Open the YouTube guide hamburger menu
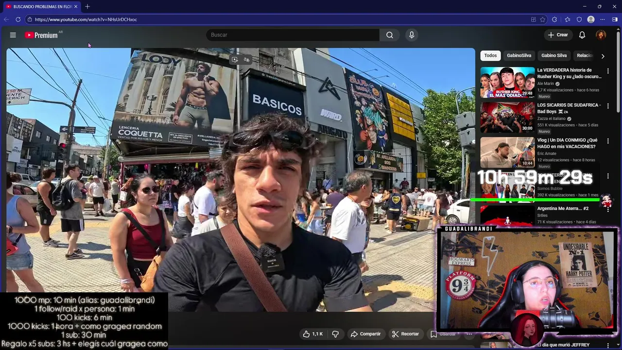Screen dimensions: 622x350 coord(13,35)
